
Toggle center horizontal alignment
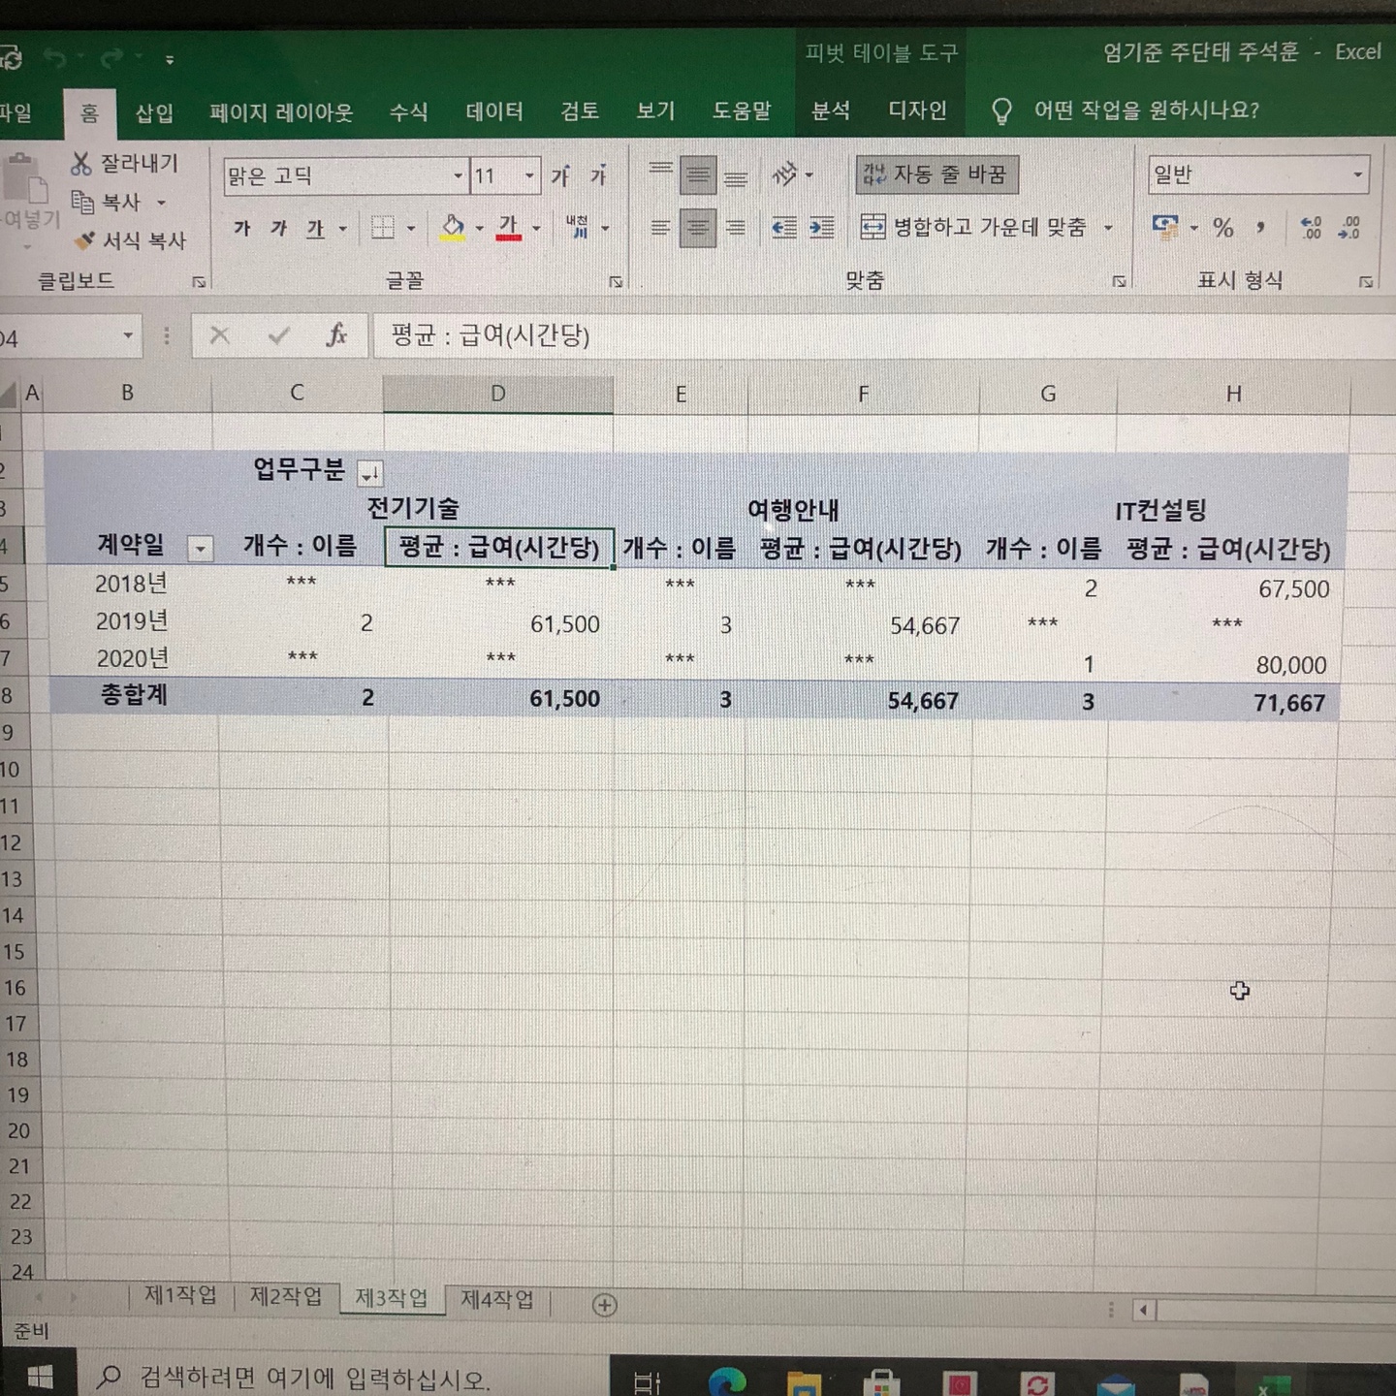coord(697,228)
